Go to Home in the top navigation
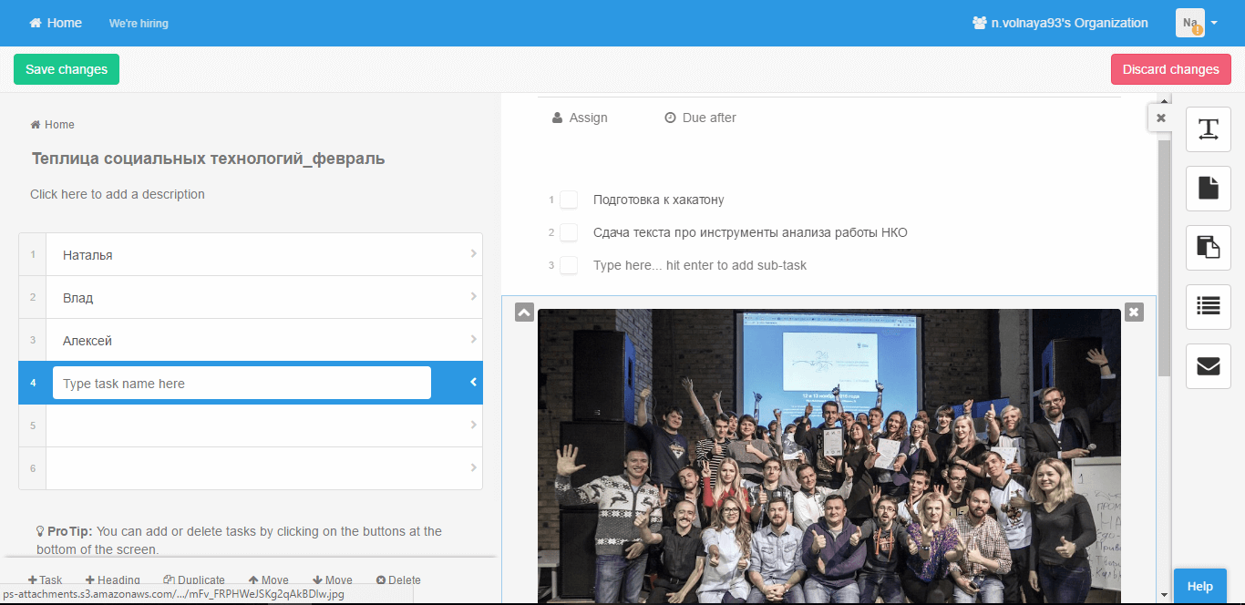 pos(56,23)
